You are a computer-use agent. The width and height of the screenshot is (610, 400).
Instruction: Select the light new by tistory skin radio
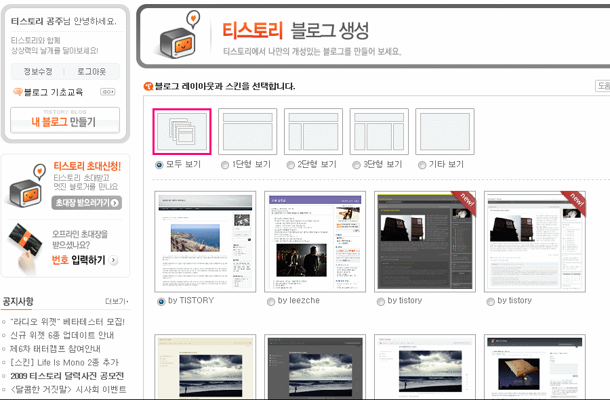pos(490,301)
